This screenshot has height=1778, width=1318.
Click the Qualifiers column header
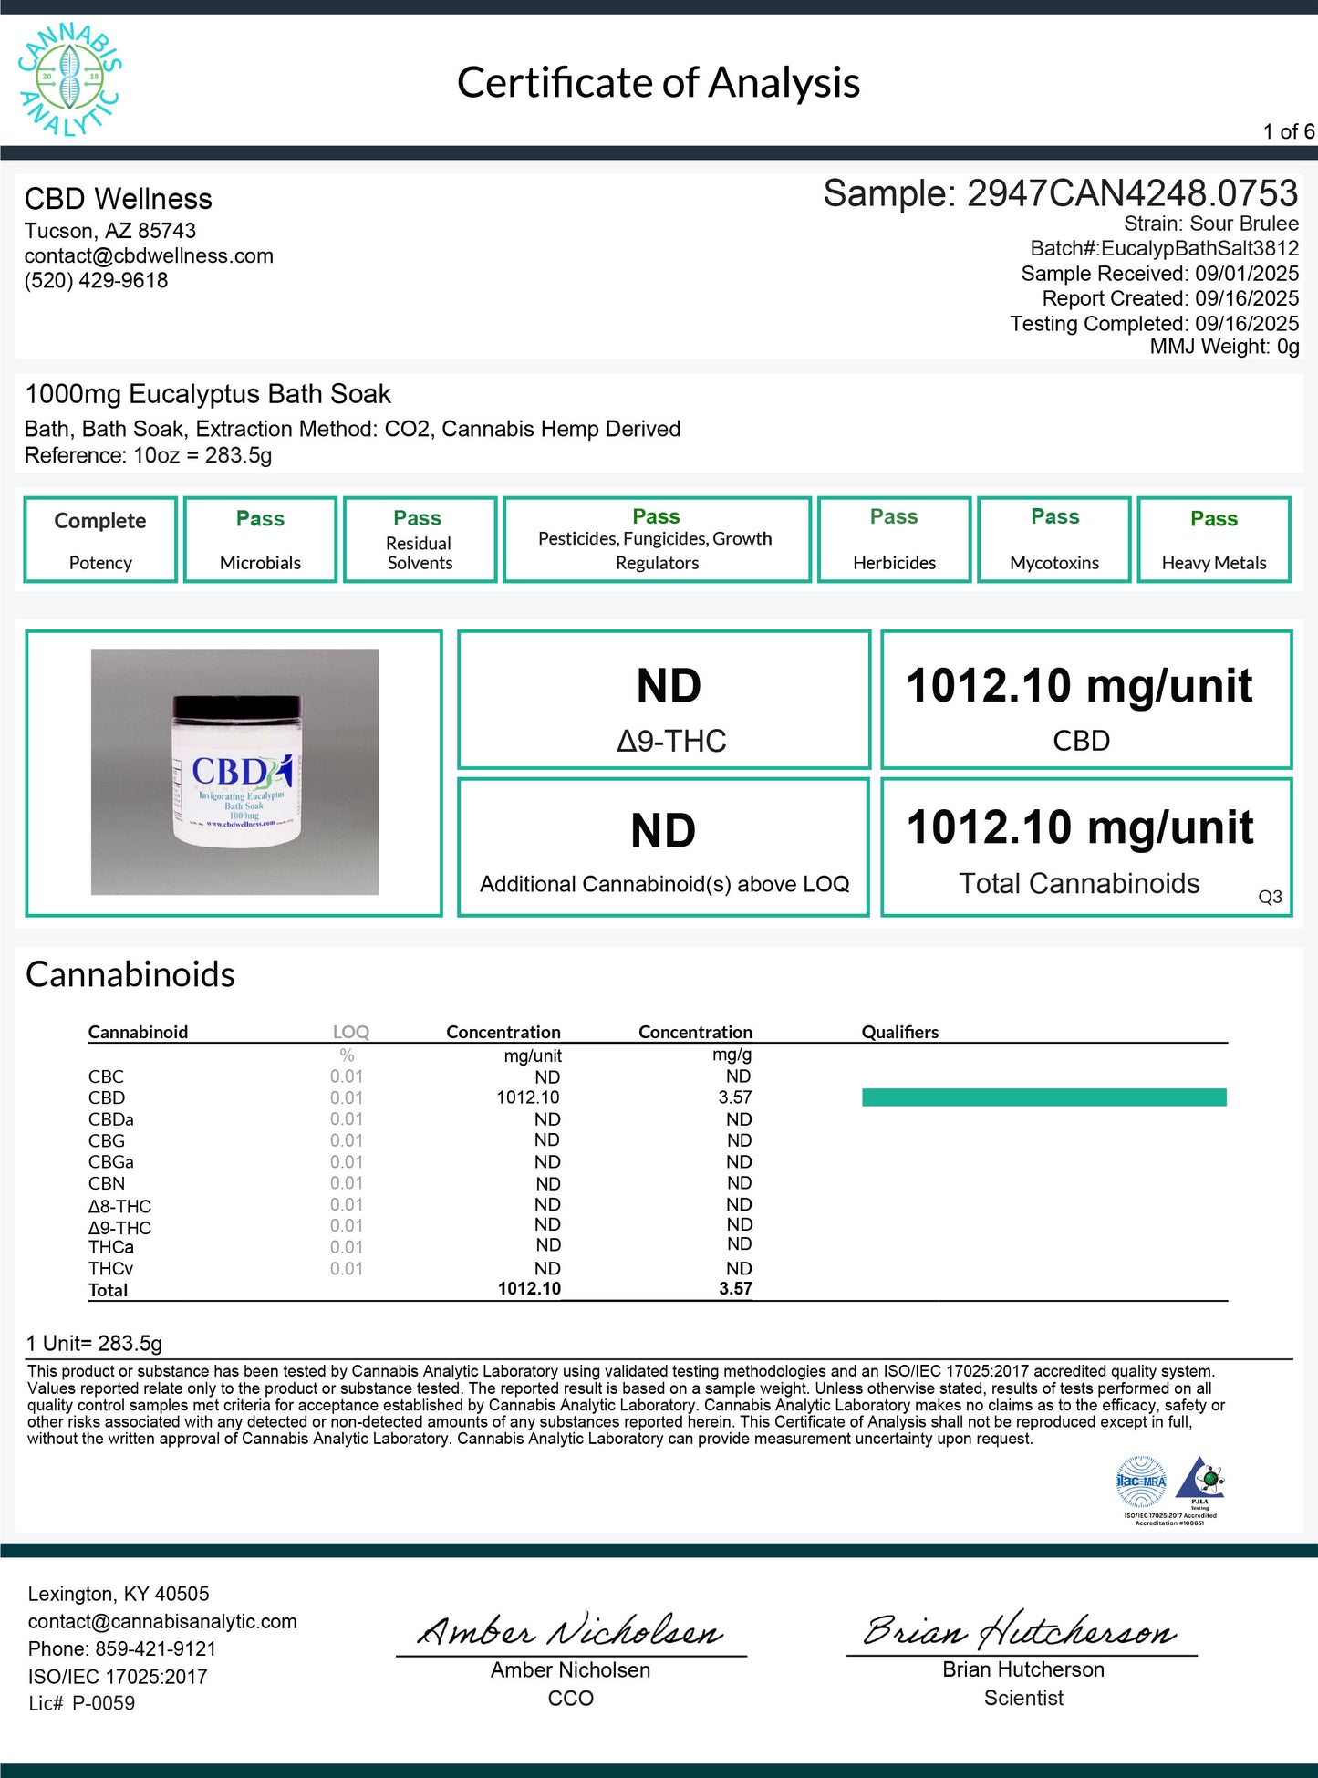point(900,1032)
